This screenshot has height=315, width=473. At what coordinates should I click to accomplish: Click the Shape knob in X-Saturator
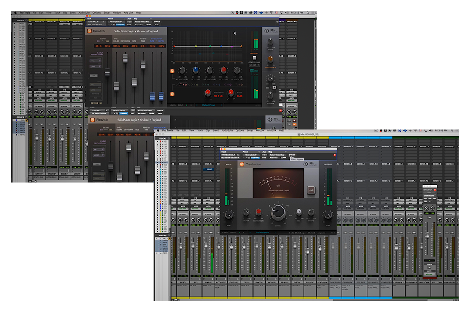point(311,212)
